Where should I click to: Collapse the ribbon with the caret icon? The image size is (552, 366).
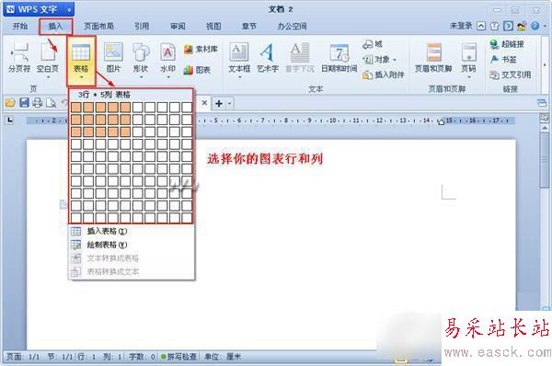pos(481,26)
